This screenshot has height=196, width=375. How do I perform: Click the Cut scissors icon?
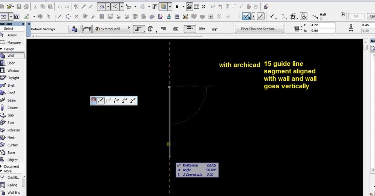35,7
